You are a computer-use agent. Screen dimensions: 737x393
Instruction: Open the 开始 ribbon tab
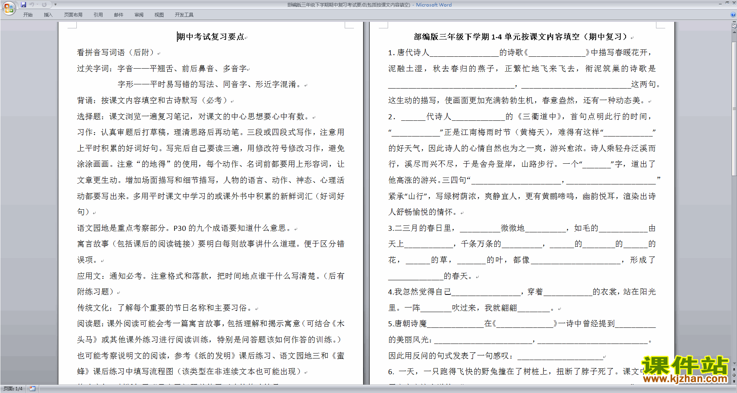(x=28, y=15)
